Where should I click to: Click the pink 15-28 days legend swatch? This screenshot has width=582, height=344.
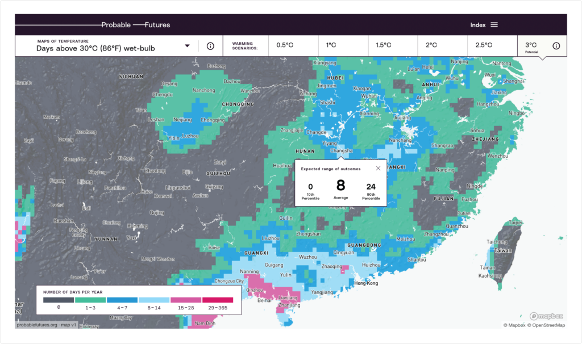pos(186,300)
